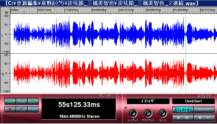Open the イコライザ effect type selector

point(148,101)
